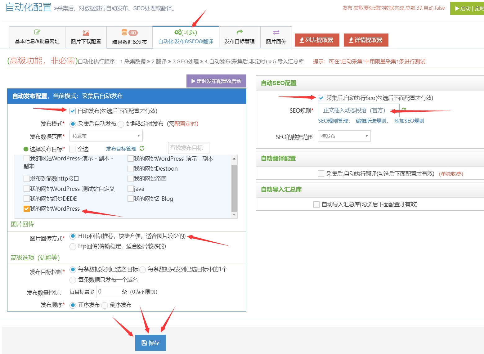Screen dimensions: 484x354
Task: Click 定时发布配置&启动 purple button
Action: pos(216,81)
